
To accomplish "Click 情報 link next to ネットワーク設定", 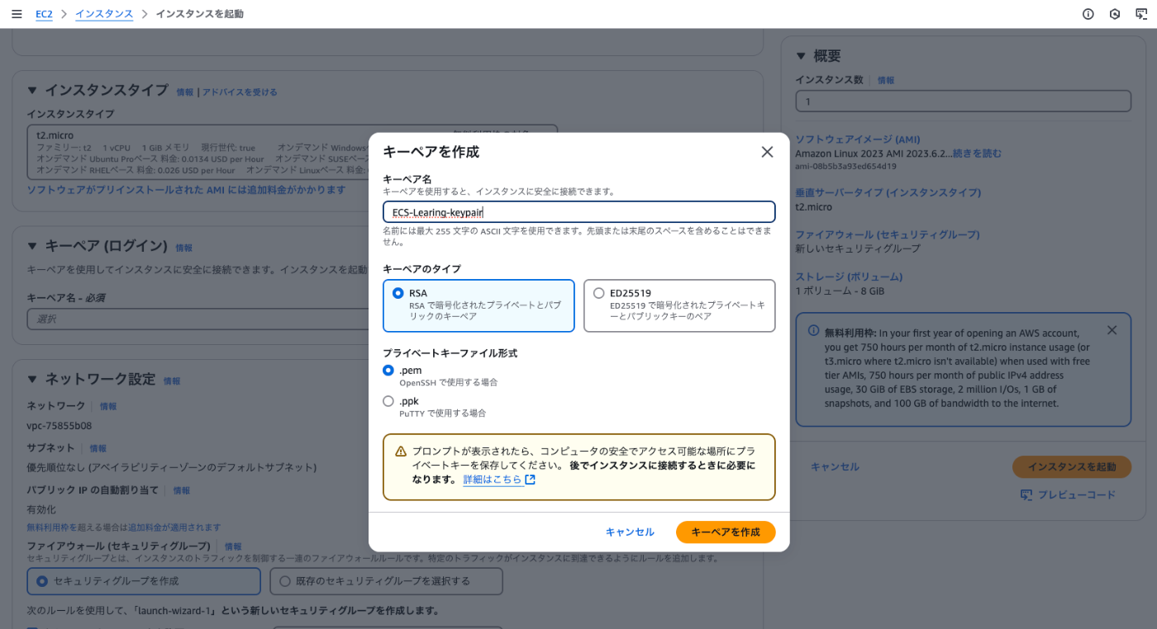I will 172,381.
